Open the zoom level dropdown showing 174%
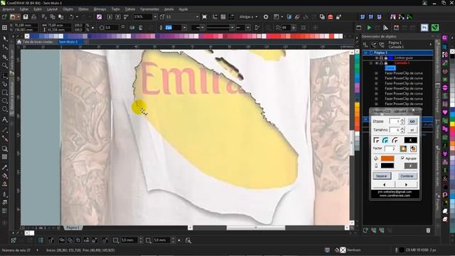This screenshot has width=455, height=256. point(155,17)
